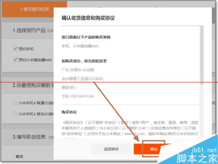The height and width of the screenshot is (164, 218).
Task: Click the 1.选择预约产品 section heading
Action: pos(29,30)
